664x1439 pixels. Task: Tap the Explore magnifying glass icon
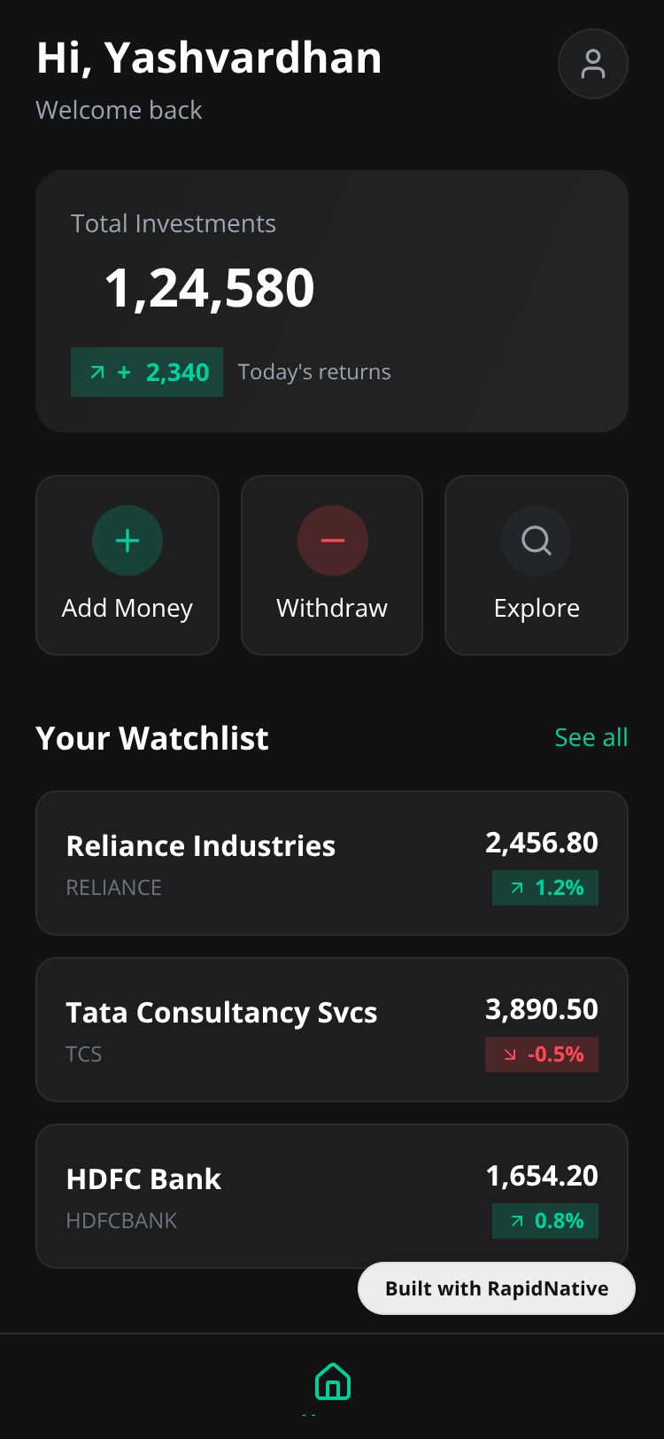tap(537, 541)
